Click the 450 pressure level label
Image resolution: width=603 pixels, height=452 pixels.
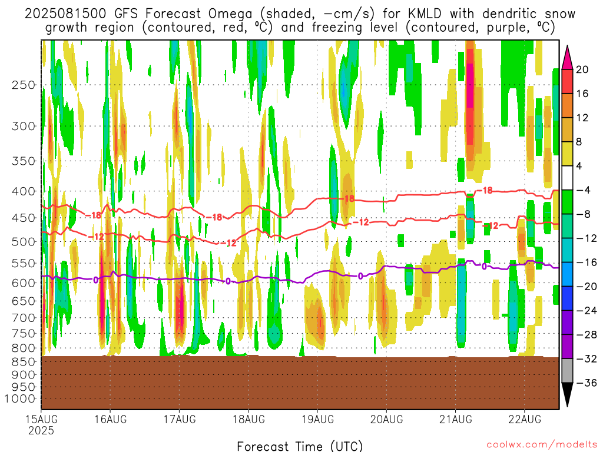[24, 218]
